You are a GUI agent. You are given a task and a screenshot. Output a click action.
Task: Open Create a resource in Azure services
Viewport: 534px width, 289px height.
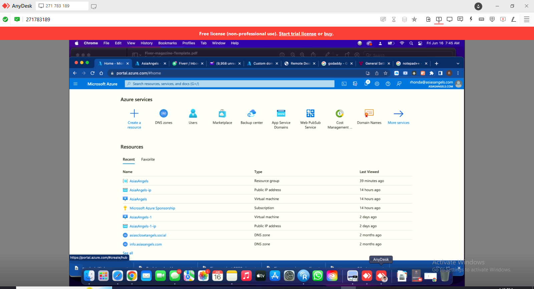click(x=134, y=119)
